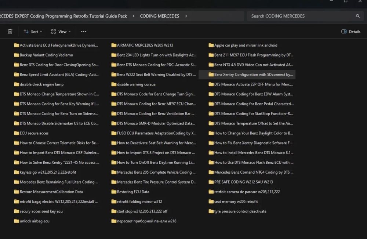Select folder icon of Backup Variant Coding Vediamo
367x239 pixels.
[17, 55]
